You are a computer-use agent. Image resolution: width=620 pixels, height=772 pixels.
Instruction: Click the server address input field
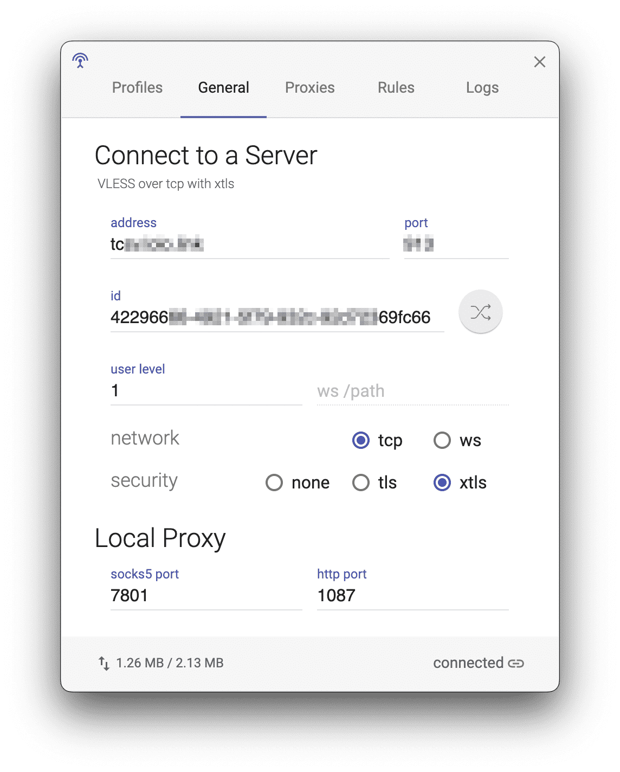(x=250, y=245)
